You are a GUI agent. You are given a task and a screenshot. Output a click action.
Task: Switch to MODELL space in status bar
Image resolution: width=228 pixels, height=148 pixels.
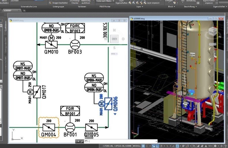137,146
